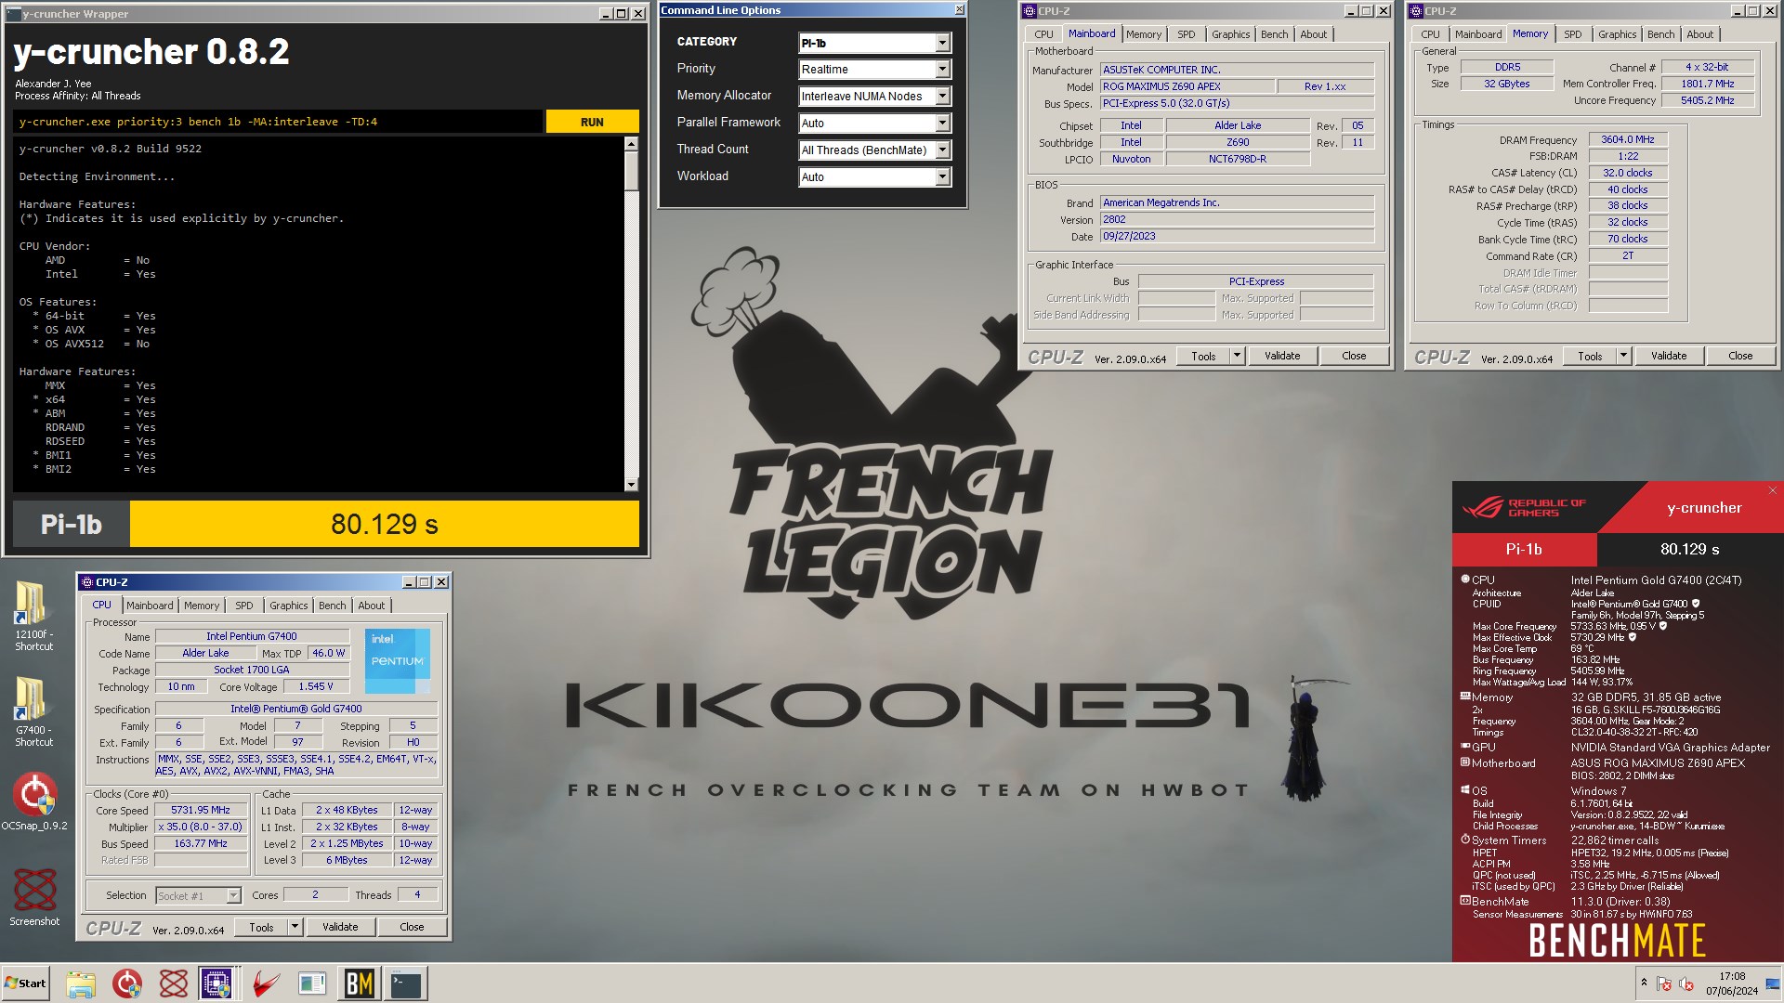Click the y-cruncher Wrapper title icon

point(13,14)
